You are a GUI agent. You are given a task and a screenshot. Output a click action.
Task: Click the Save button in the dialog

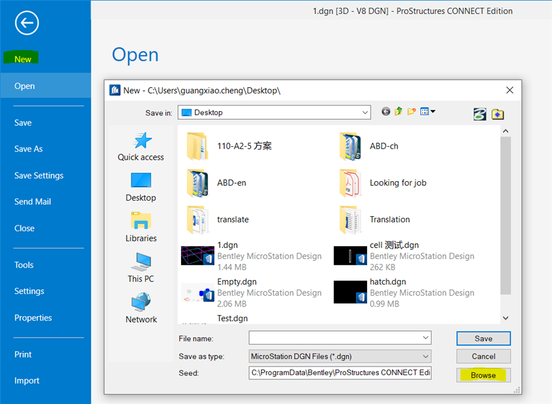click(x=483, y=338)
